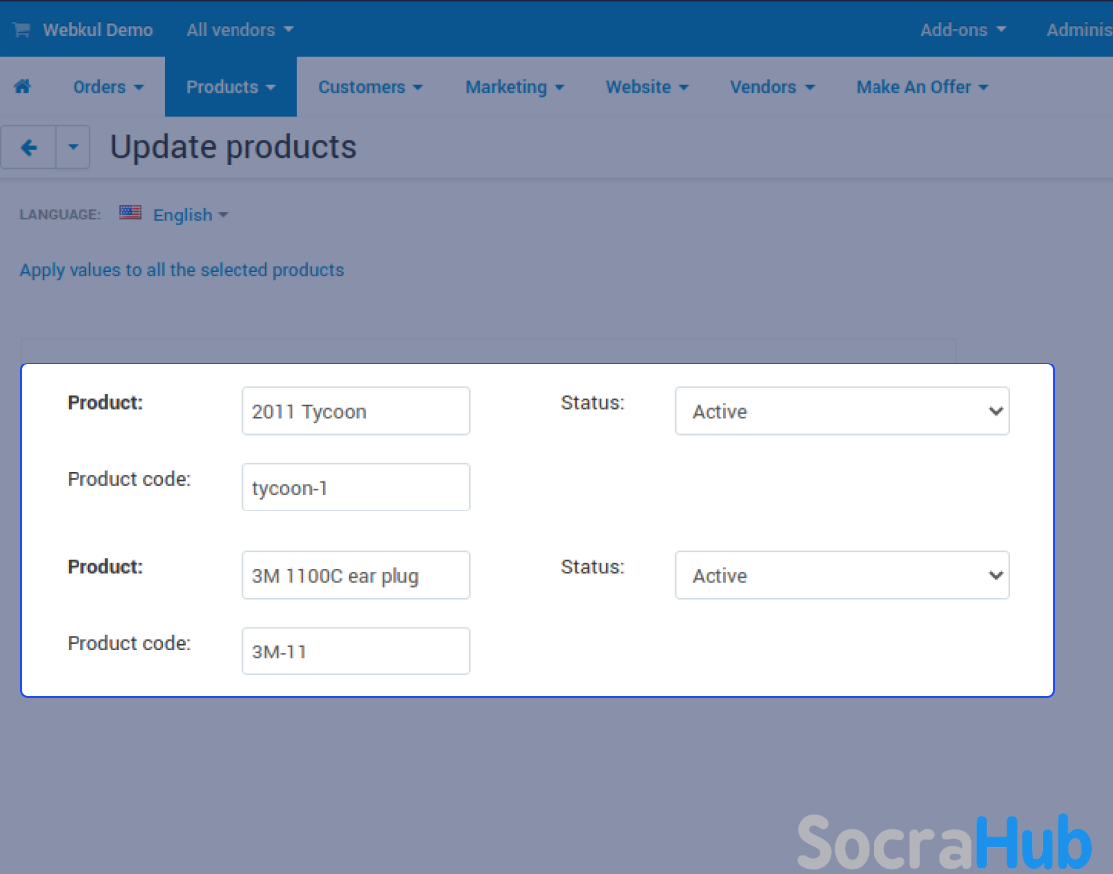Open the Vendors menu
Screen dimensions: 1113x874
[772, 87]
